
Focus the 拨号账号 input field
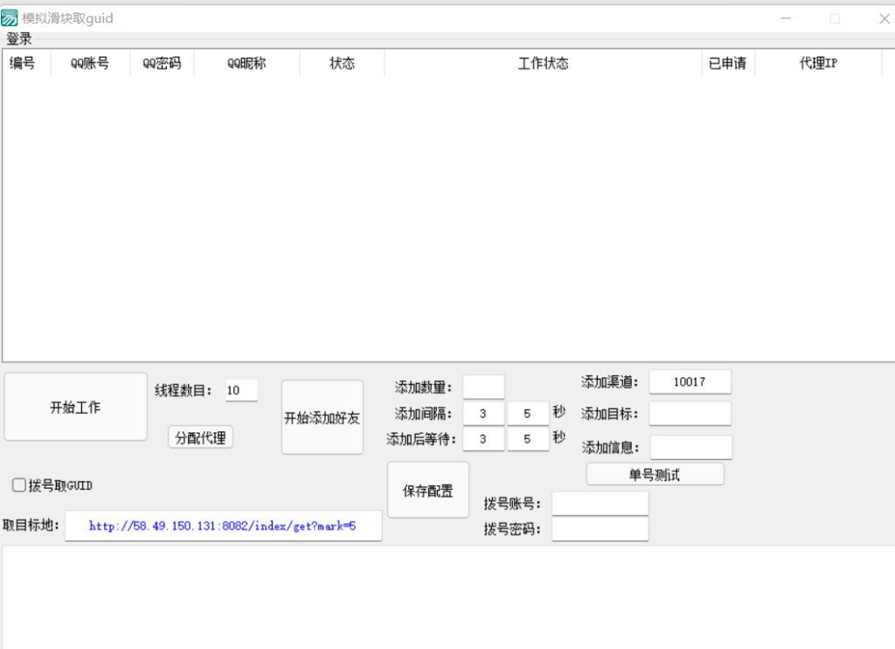point(600,504)
